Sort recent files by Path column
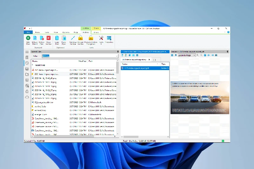The height and width of the screenshot is (169, 254). coord(102,61)
